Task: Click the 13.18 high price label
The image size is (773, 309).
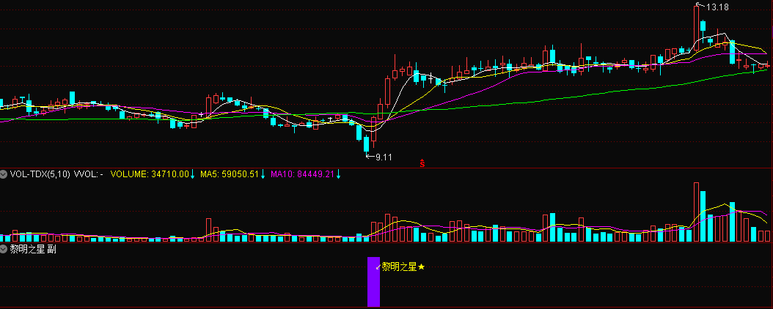Action: pyautogui.click(x=717, y=7)
